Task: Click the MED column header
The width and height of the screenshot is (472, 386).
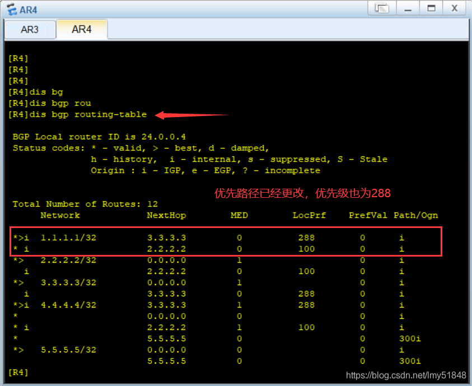Action: [239, 215]
